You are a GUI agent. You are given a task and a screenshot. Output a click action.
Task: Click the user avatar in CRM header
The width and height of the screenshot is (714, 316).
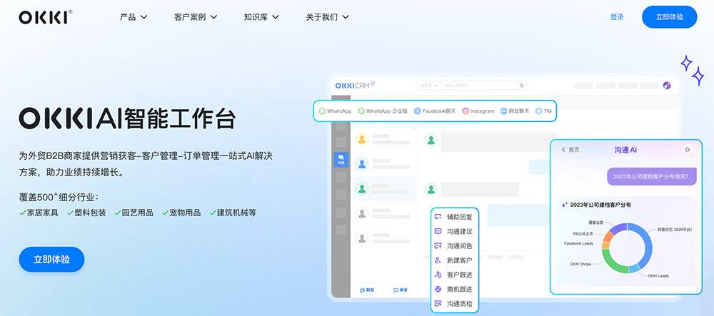point(667,86)
